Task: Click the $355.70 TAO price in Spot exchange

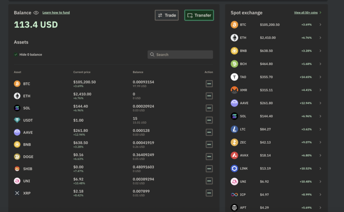Action: click(x=266, y=77)
